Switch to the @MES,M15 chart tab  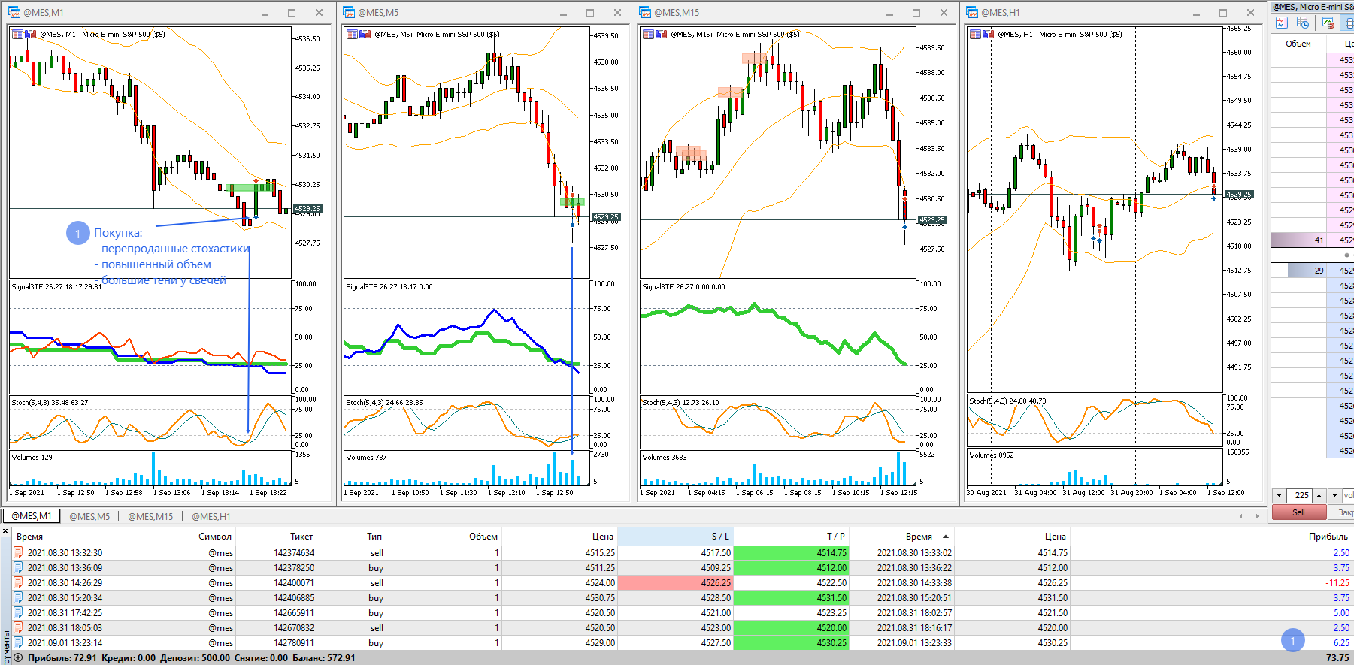coord(150,516)
